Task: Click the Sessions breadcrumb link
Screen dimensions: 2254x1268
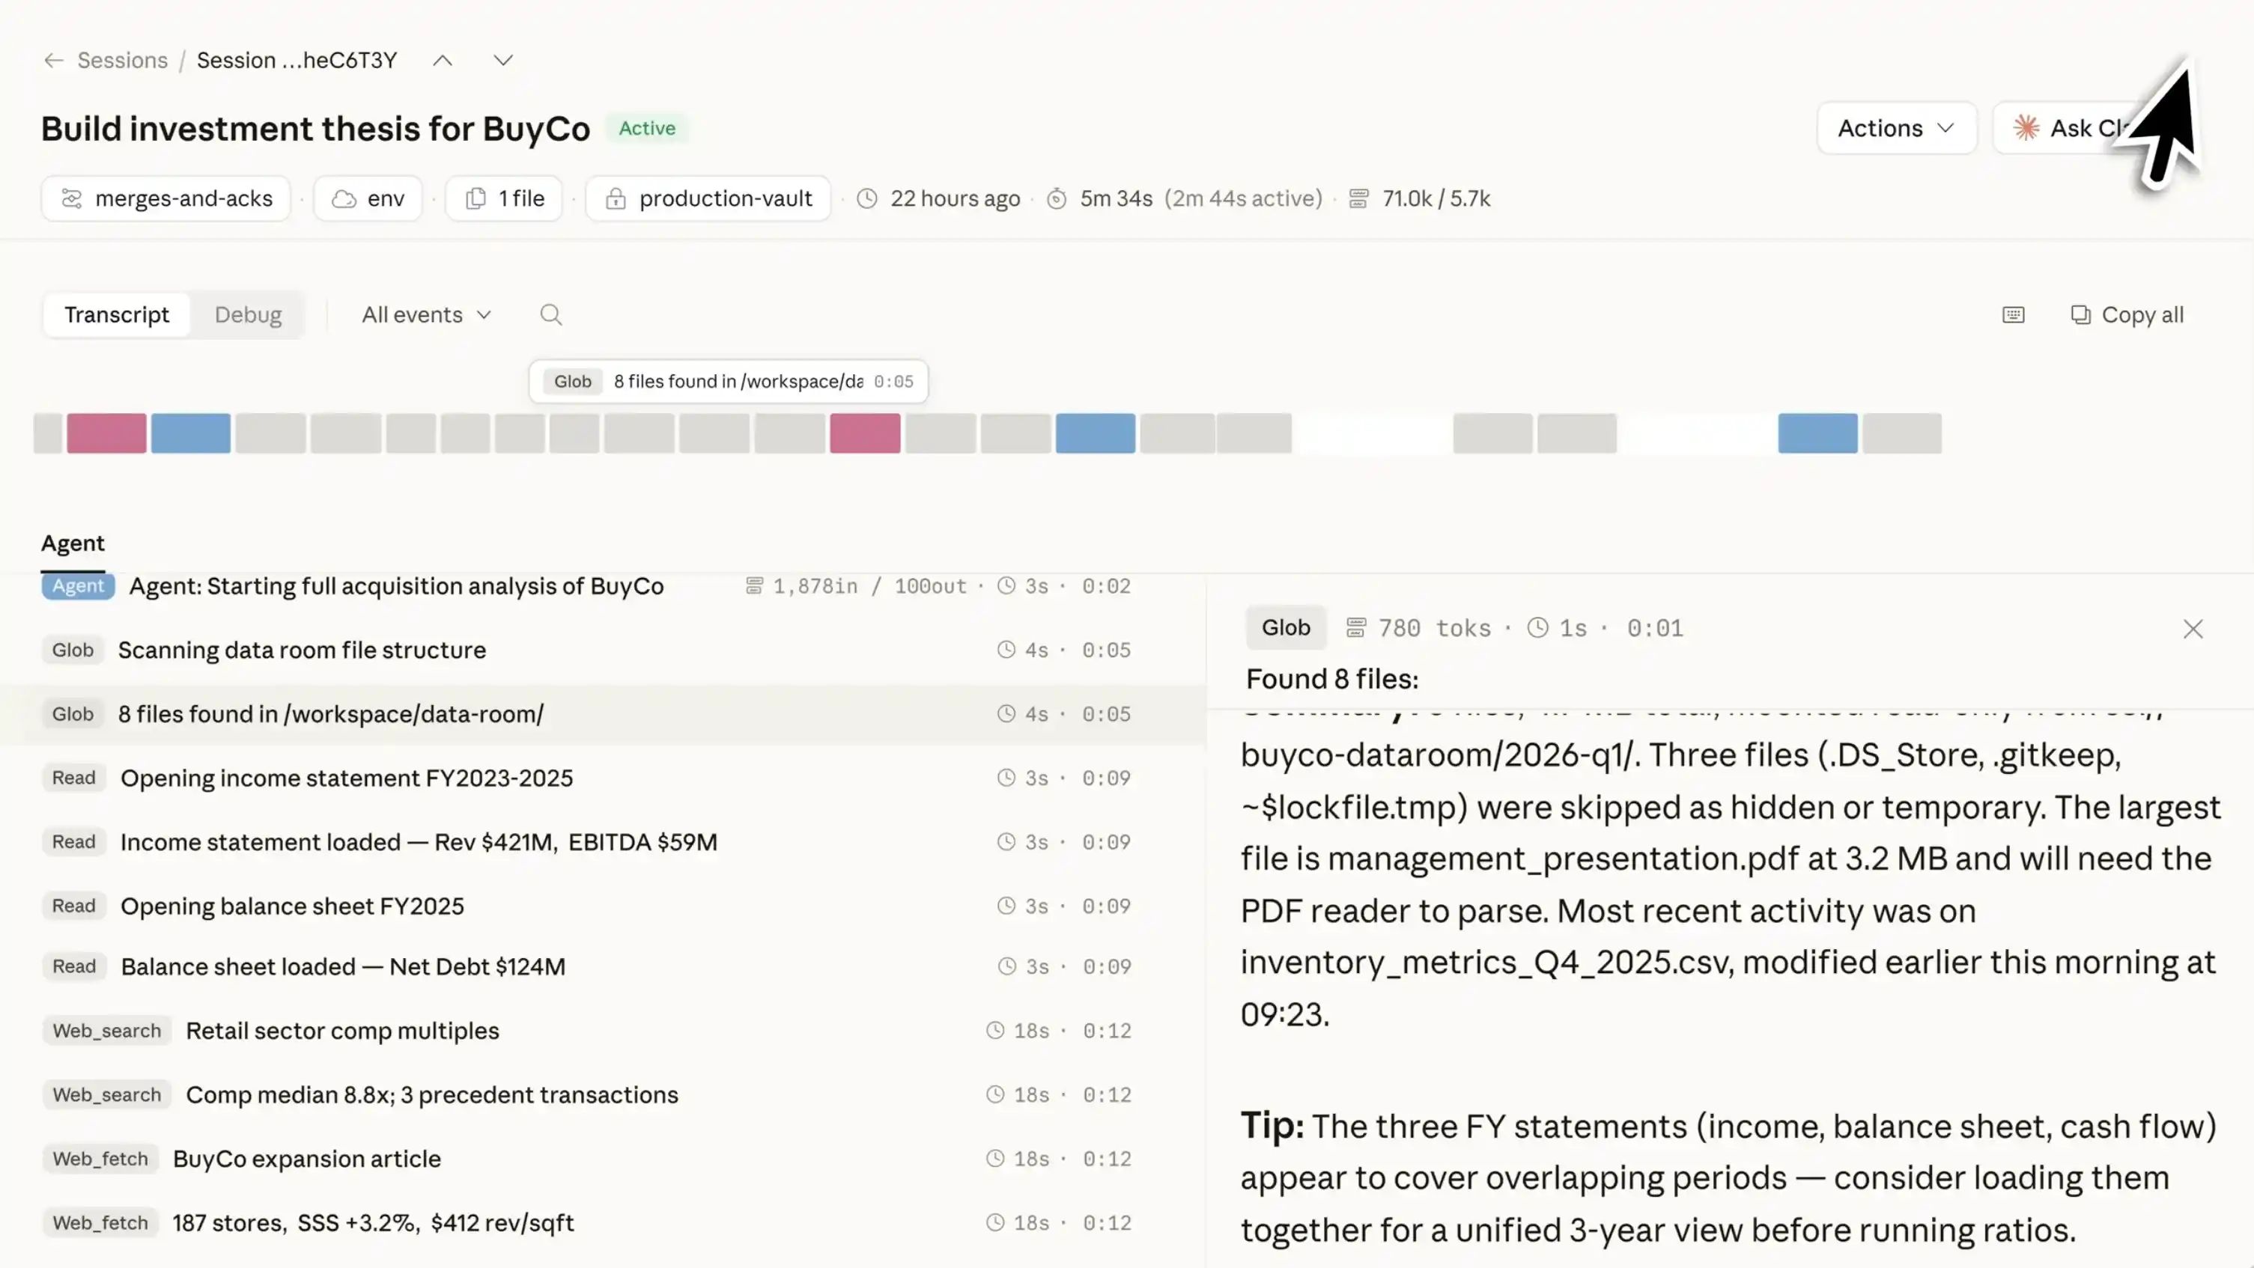Action: coord(121,61)
